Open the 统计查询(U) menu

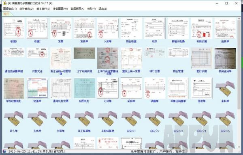coord(26,8)
